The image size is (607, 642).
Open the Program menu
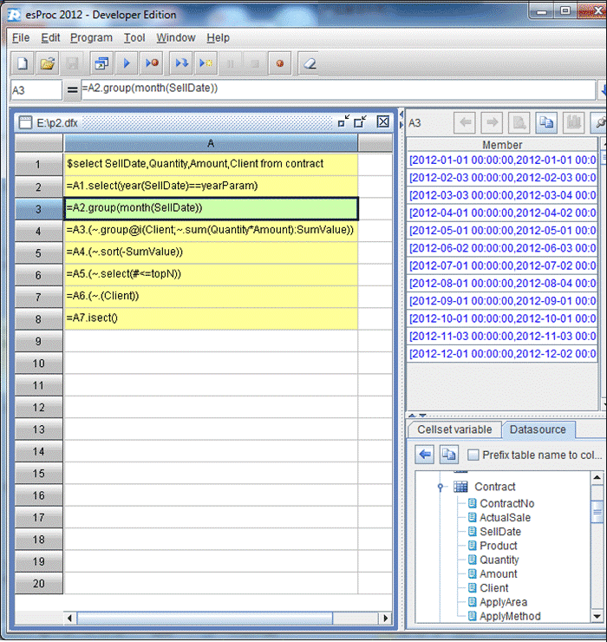click(91, 38)
